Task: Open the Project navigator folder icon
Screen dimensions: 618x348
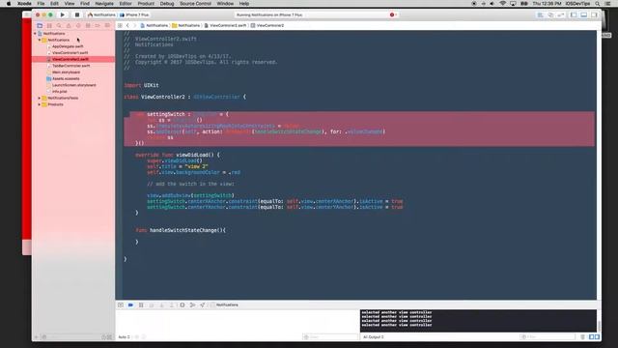Action: (x=40, y=26)
